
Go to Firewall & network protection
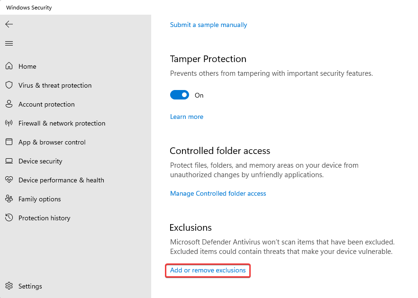click(62, 123)
